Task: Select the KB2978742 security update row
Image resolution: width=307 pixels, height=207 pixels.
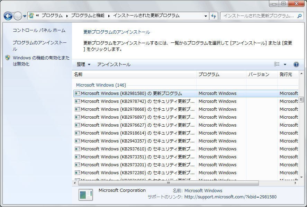Action: tap(186, 101)
